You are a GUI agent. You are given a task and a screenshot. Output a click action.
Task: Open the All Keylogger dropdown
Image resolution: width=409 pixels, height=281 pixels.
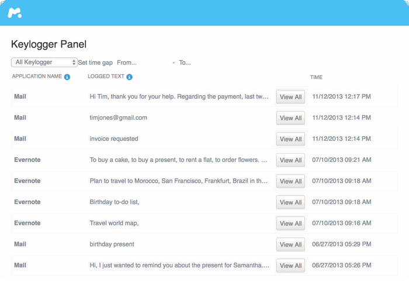44,63
